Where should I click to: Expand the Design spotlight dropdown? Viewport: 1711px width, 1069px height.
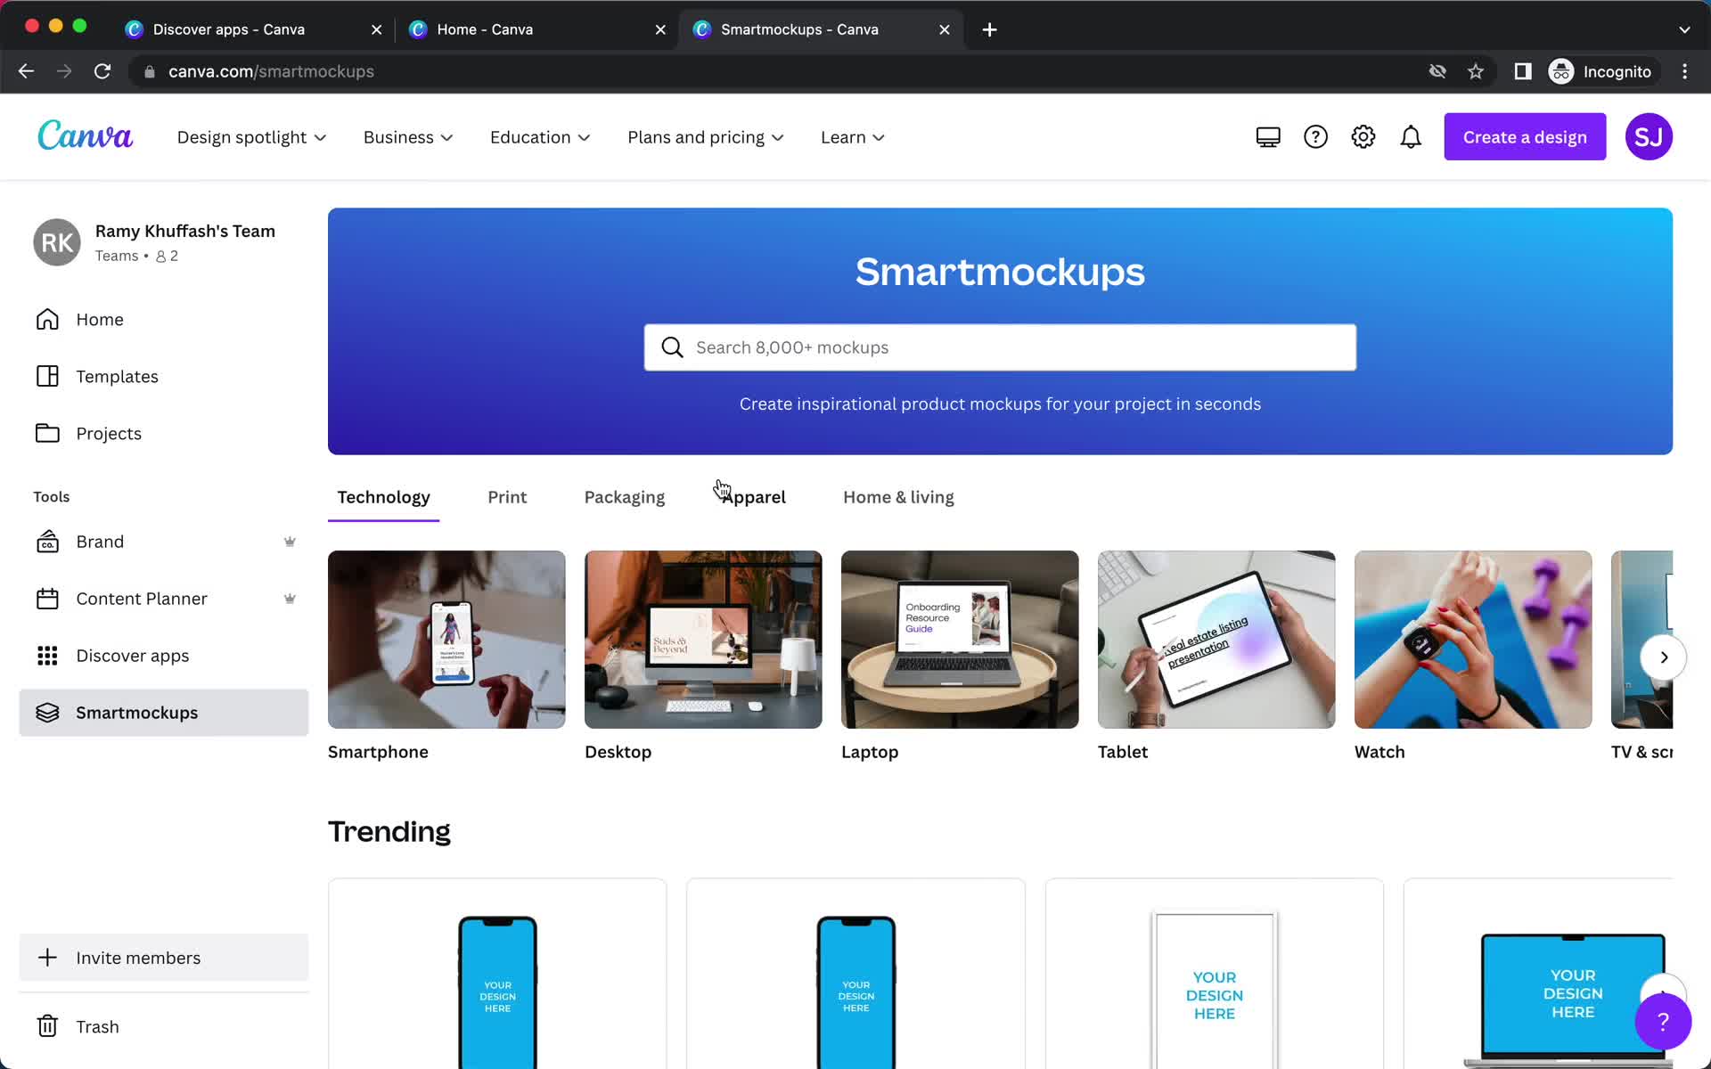[x=251, y=136]
